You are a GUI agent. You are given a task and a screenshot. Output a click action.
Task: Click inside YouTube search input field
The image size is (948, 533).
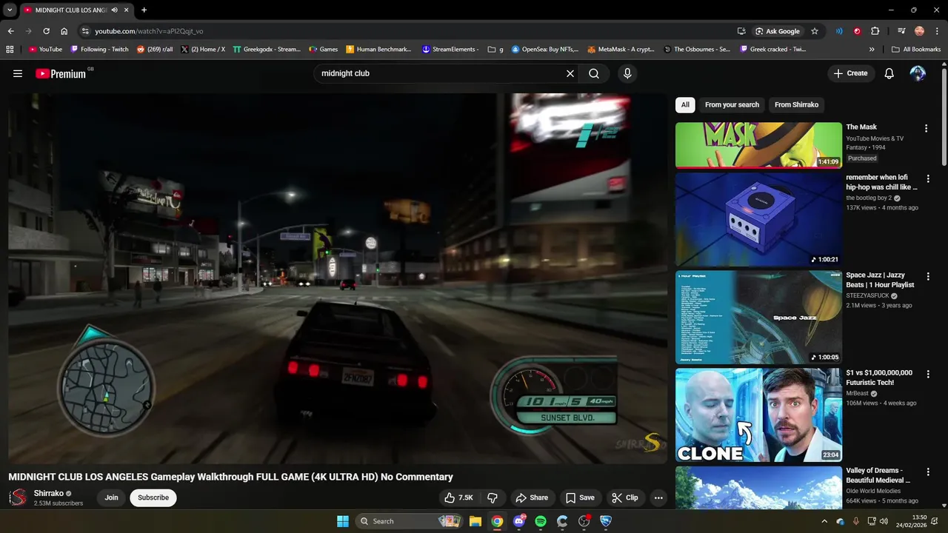[x=441, y=73]
